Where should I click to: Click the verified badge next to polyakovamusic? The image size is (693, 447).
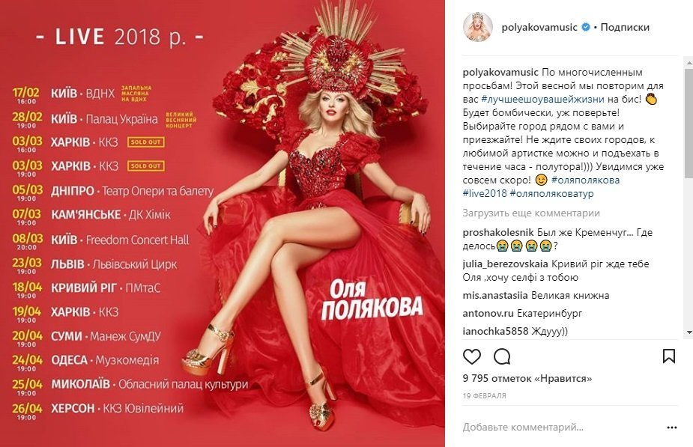point(586,27)
